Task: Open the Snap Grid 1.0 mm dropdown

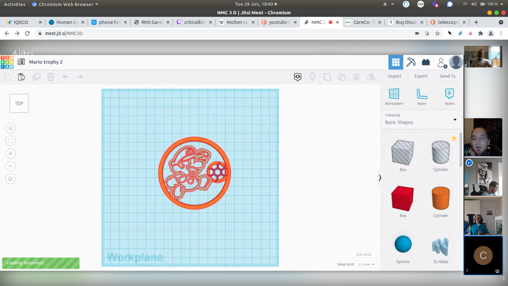Action: (366, 264)
